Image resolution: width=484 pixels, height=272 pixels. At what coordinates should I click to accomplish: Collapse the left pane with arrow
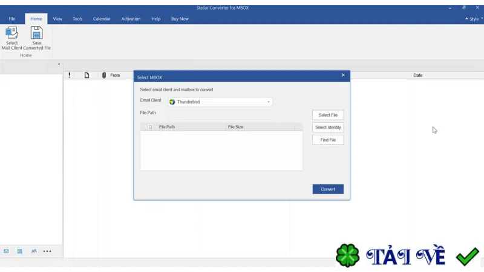(x=59, y=64)
